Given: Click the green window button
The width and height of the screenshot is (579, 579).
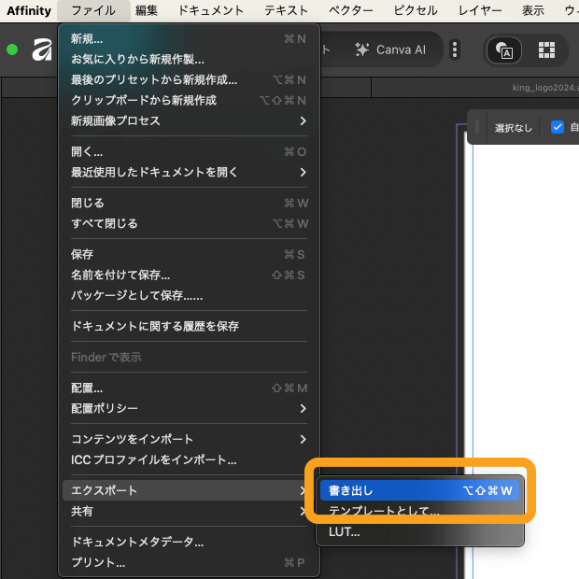Looking at the screenshot, I should [12, 49].
